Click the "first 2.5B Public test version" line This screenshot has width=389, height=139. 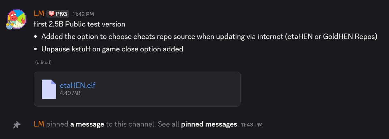click(x=79, y=24)
